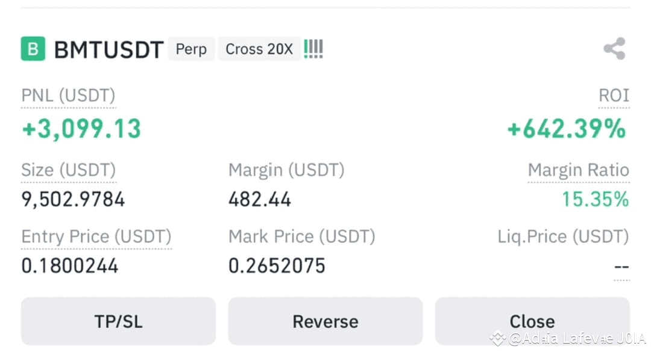This screenshot has height=352, width=651.
Task: Tap the ROI label for details
Action: click(x=614, y=96)
